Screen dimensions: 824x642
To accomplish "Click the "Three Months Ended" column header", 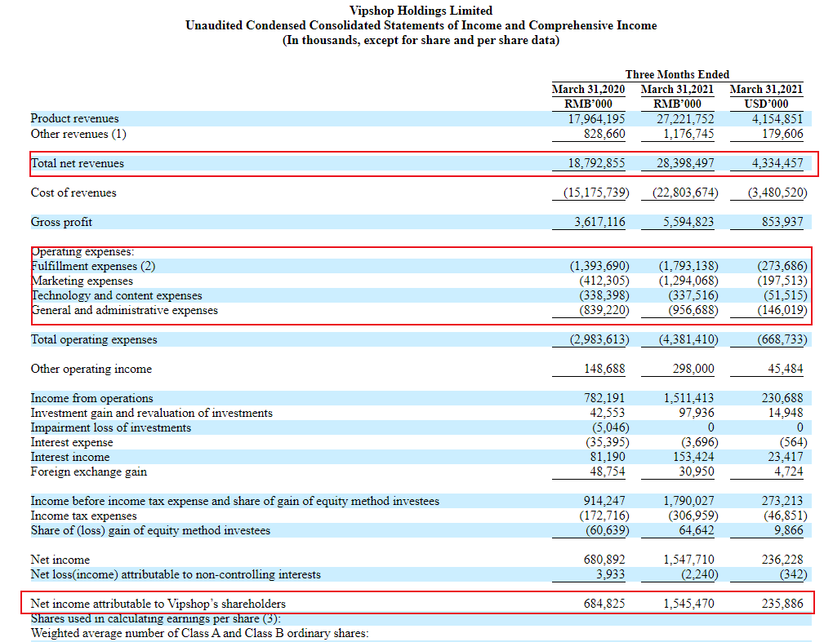I will [x=677, y=74].
